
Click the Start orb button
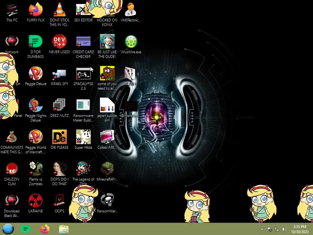coord(8,229)
